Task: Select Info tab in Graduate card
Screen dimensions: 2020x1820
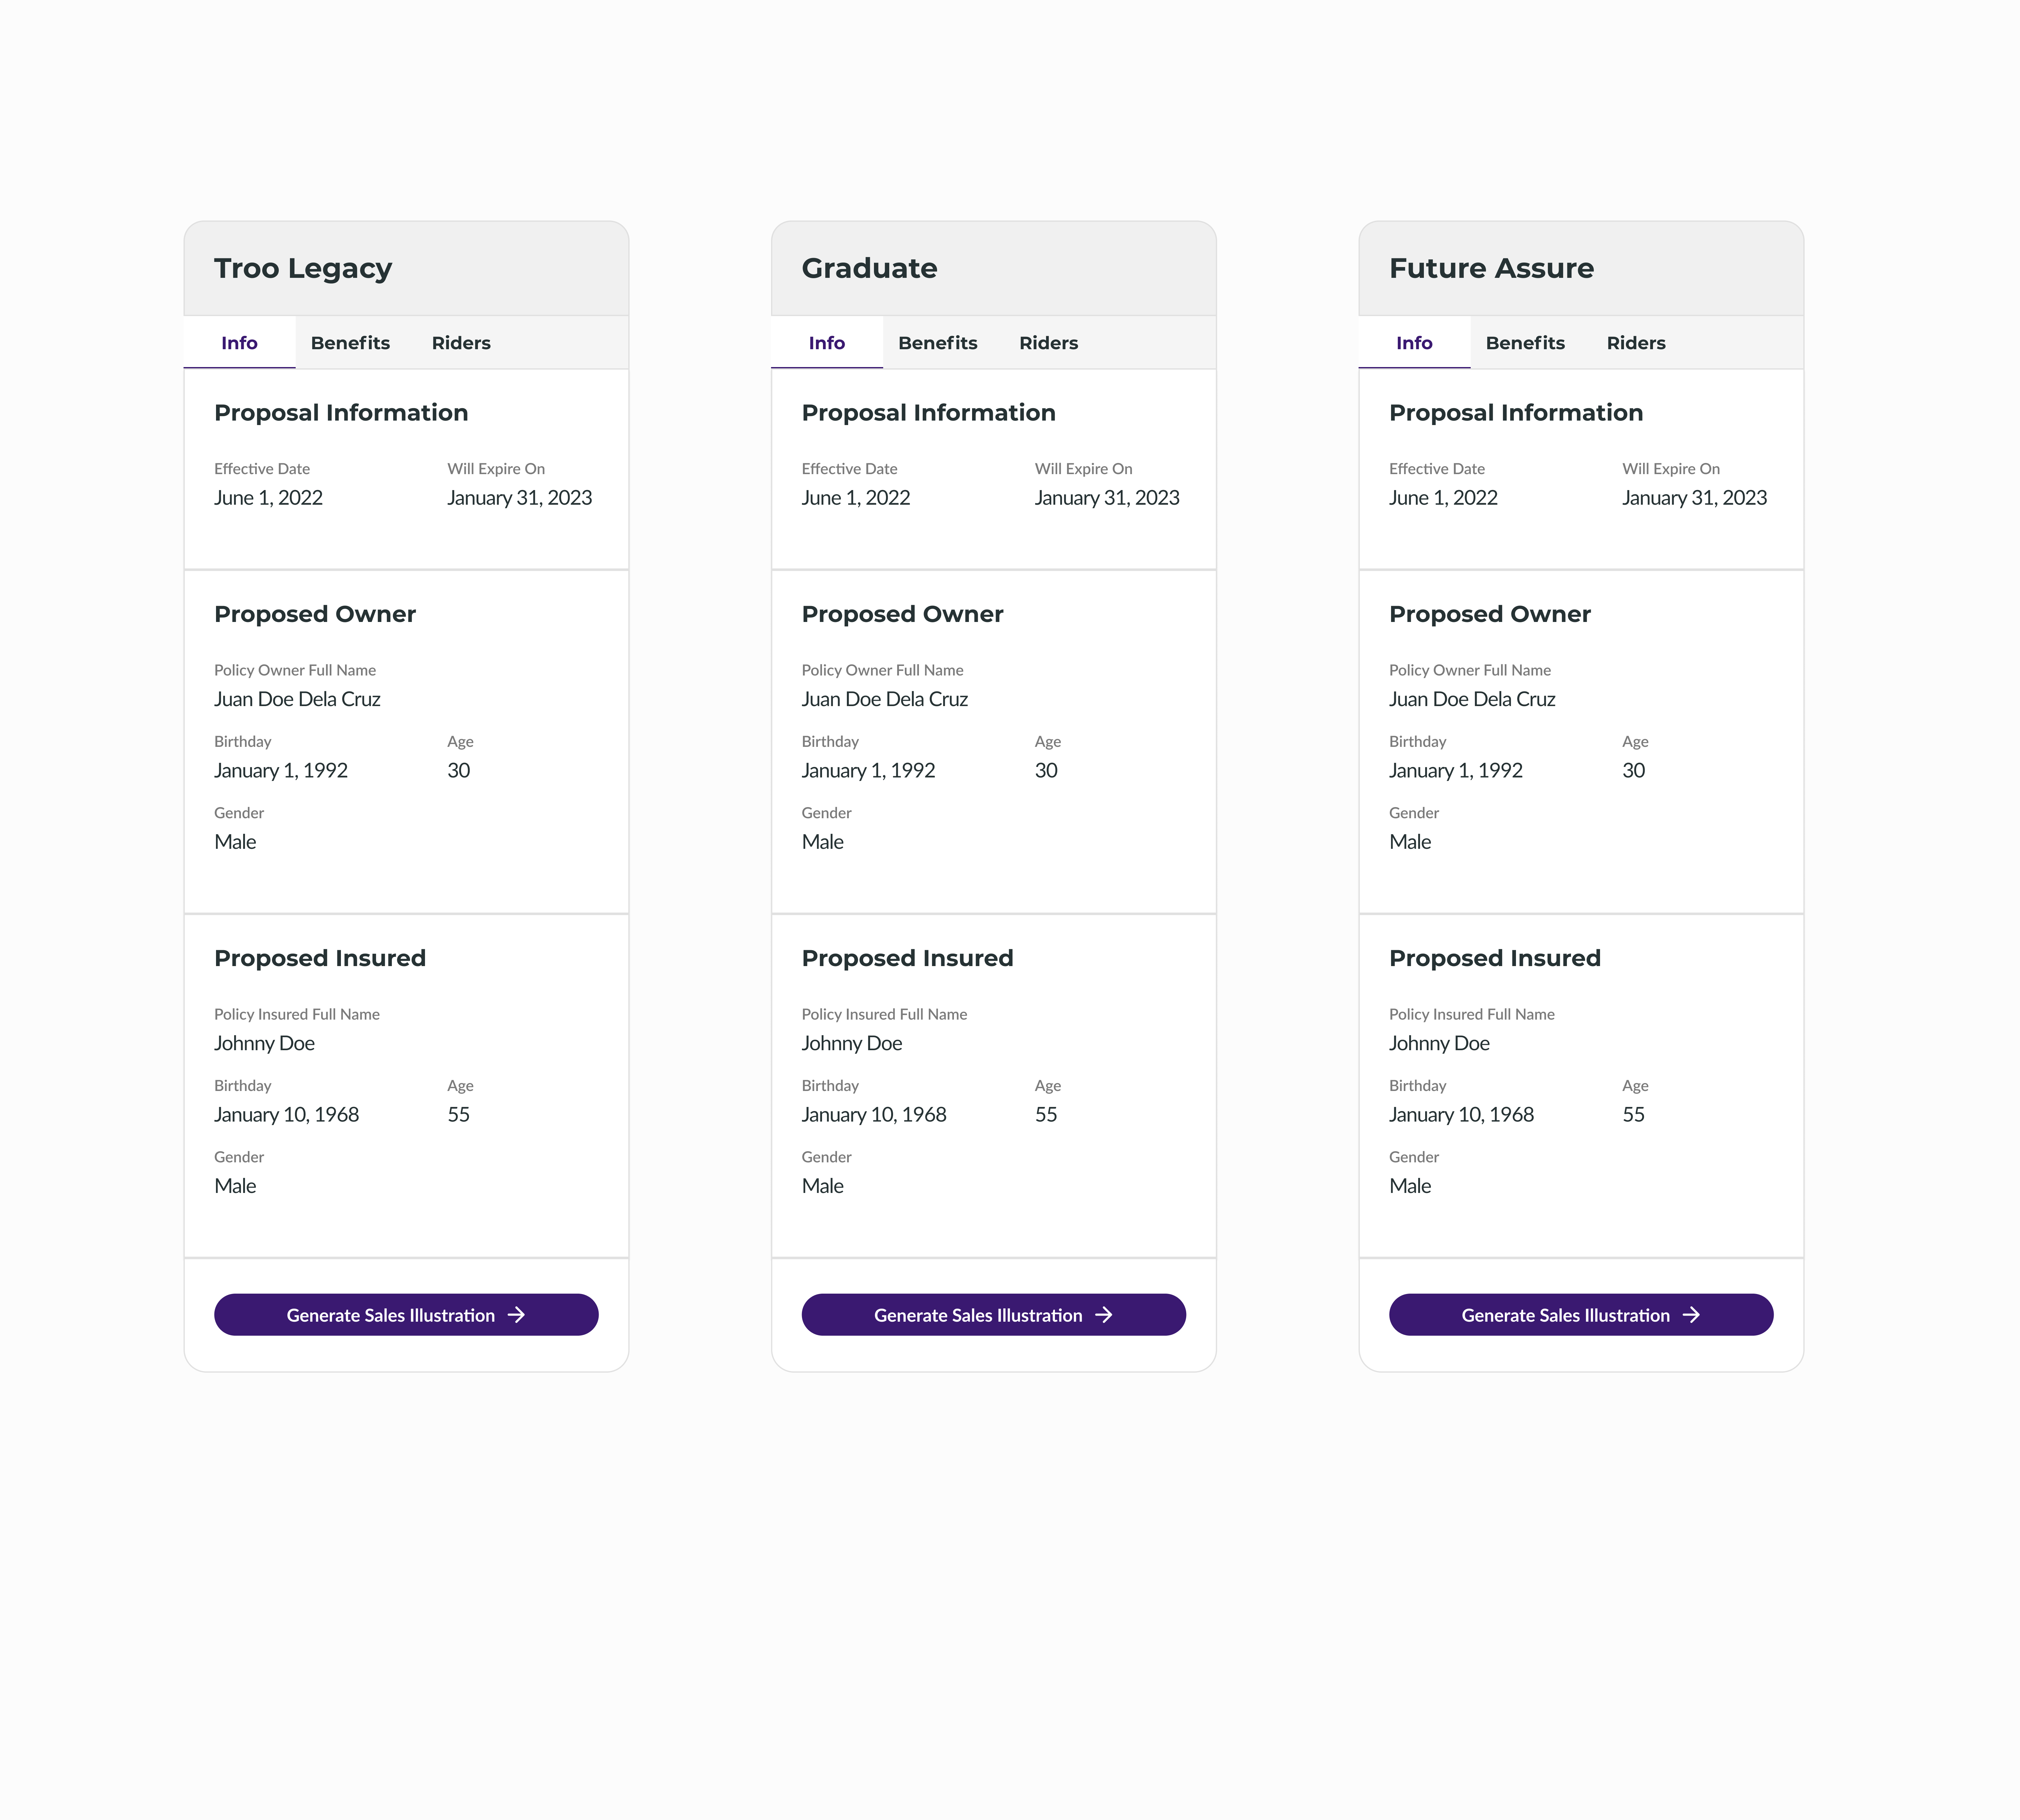Action: click(x=827, y=343)
